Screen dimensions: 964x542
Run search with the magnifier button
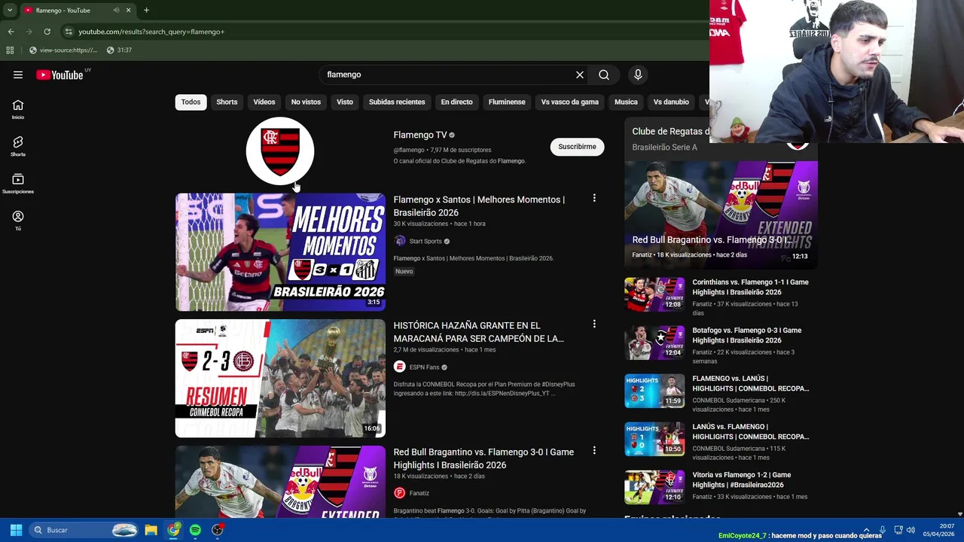click(x=604, y=75)
